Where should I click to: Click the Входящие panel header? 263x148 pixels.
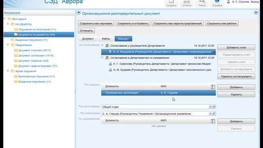coord(39,13)
